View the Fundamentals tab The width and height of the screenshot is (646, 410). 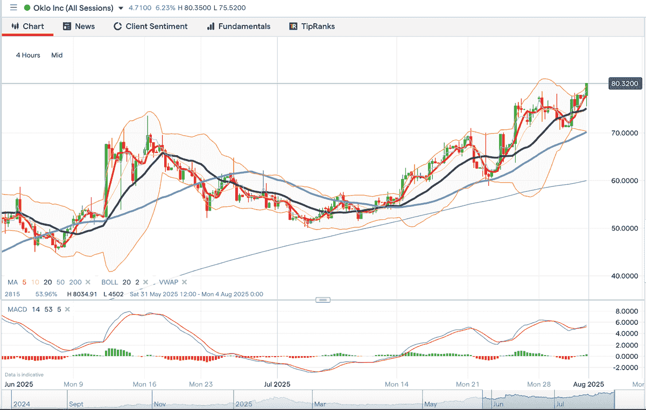point(238,26)
